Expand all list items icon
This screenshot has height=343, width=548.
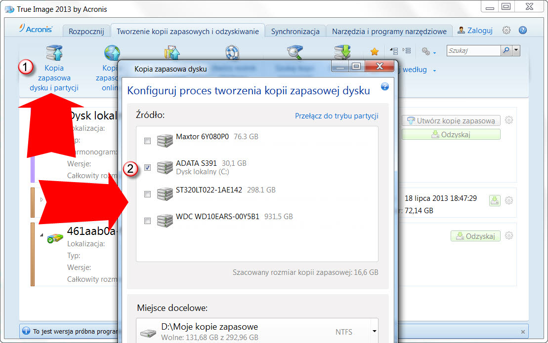click(407, 51)
